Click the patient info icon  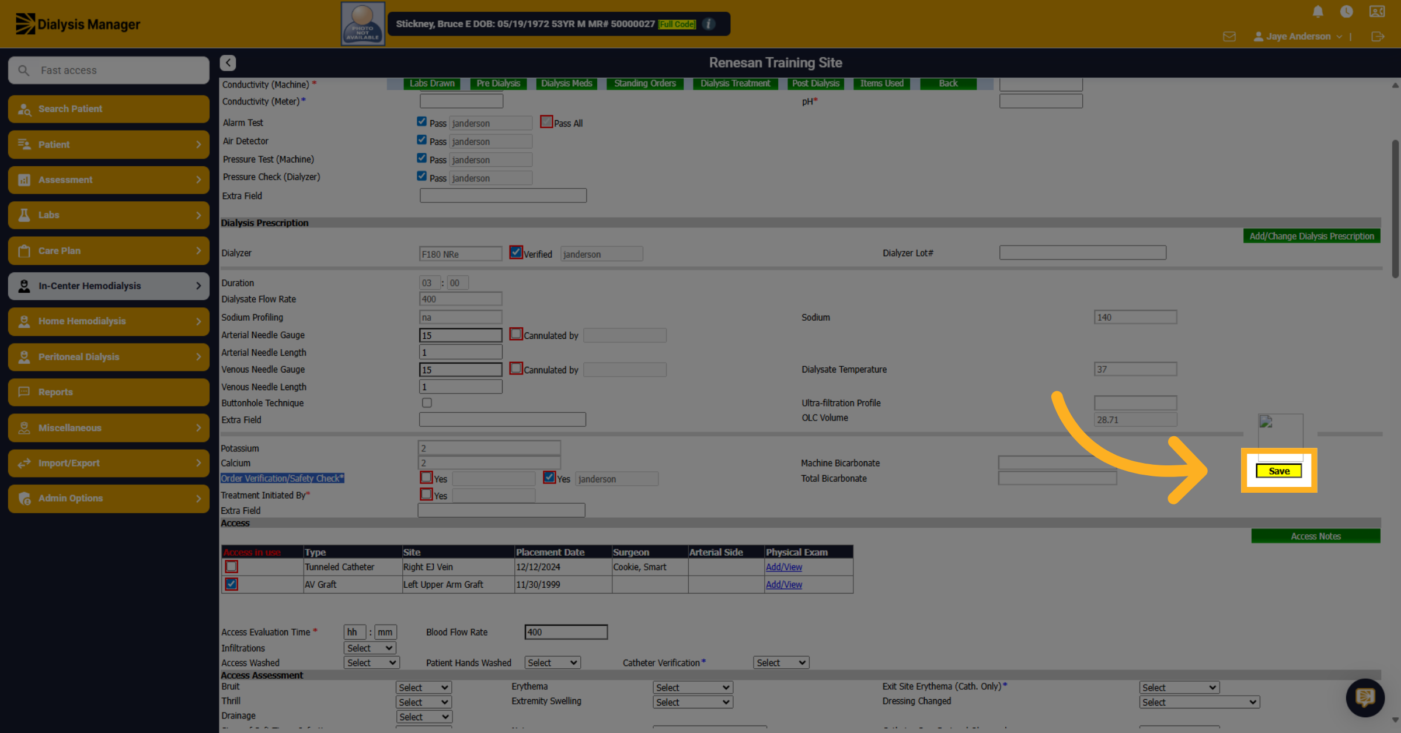(709, 24)
